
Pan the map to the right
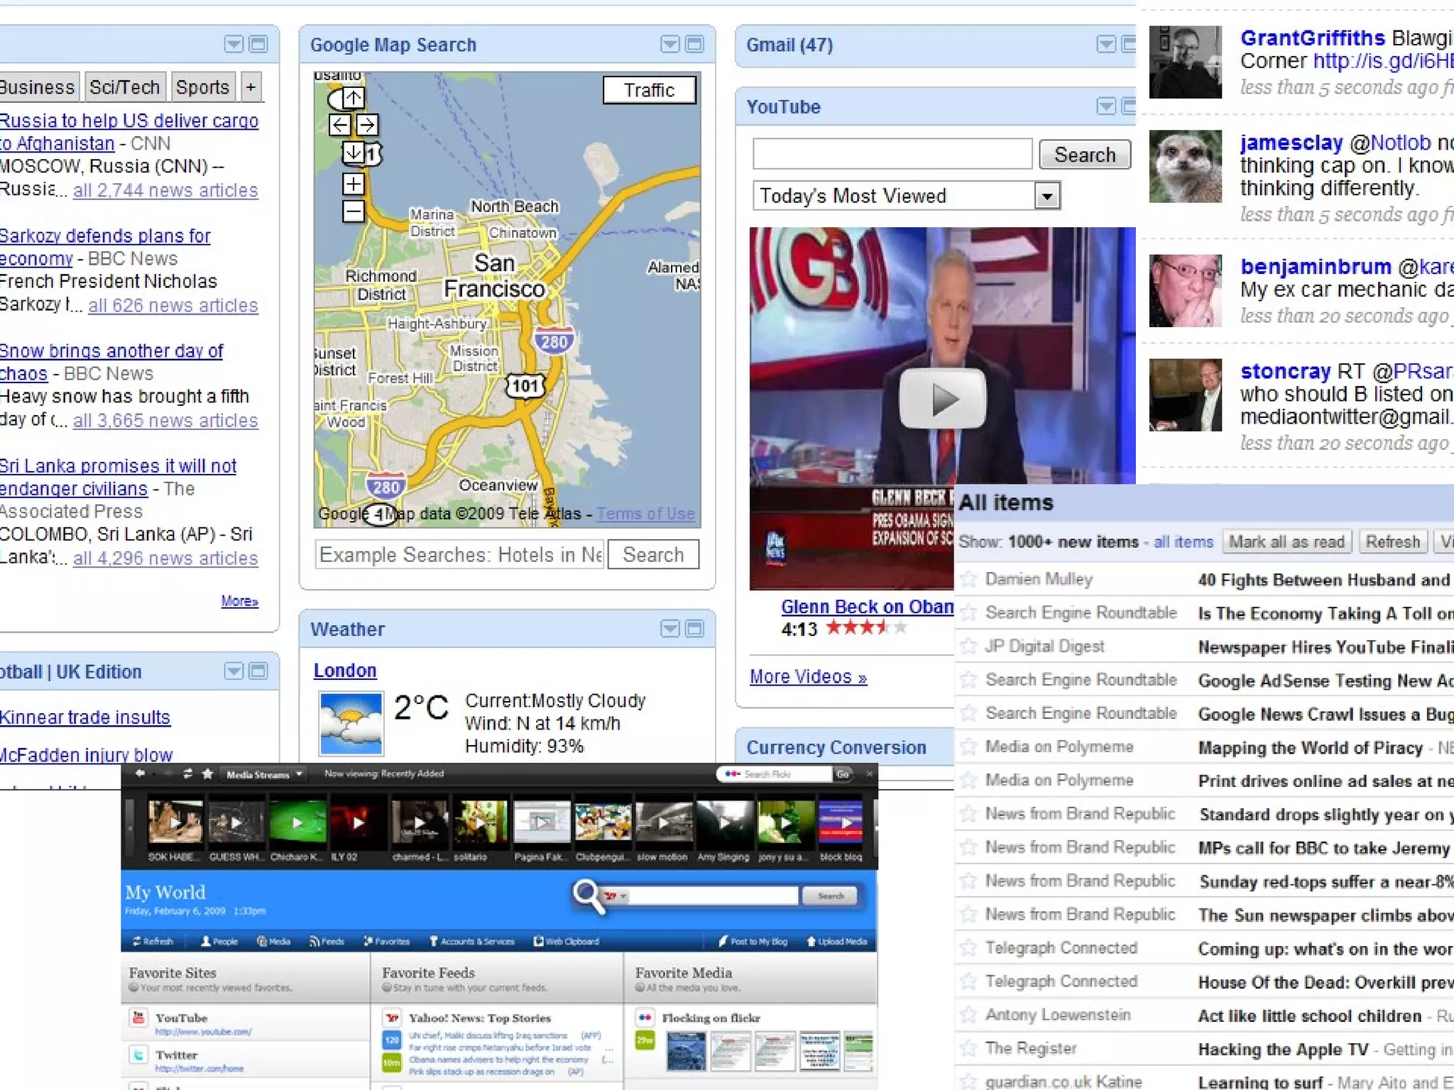[367, 126]
